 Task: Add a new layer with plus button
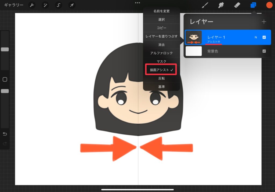(x=264, y=22)
